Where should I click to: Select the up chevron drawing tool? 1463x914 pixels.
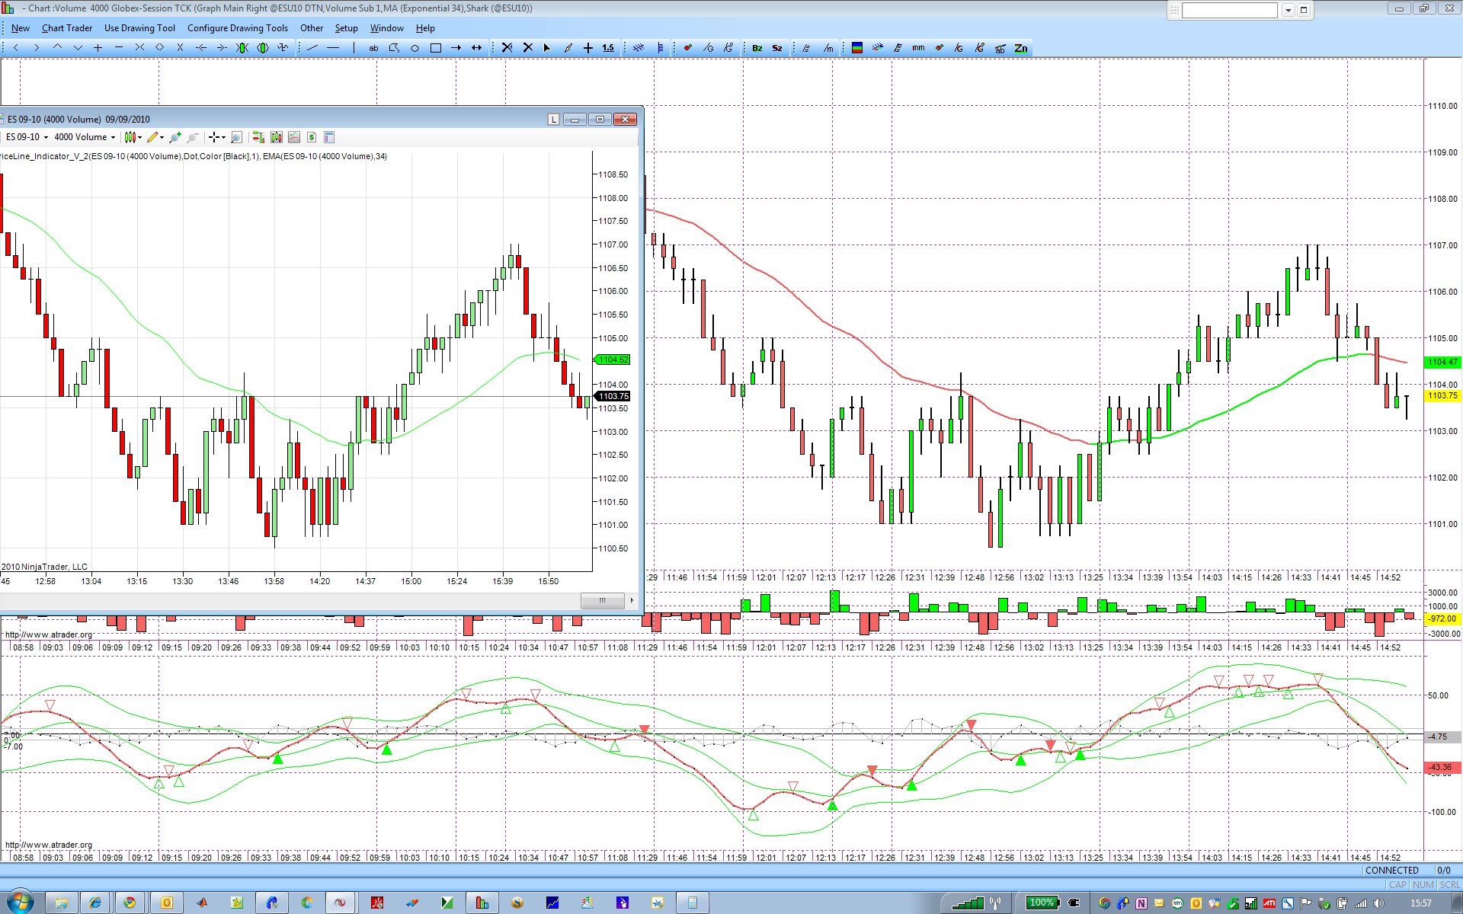coord(57,48)
